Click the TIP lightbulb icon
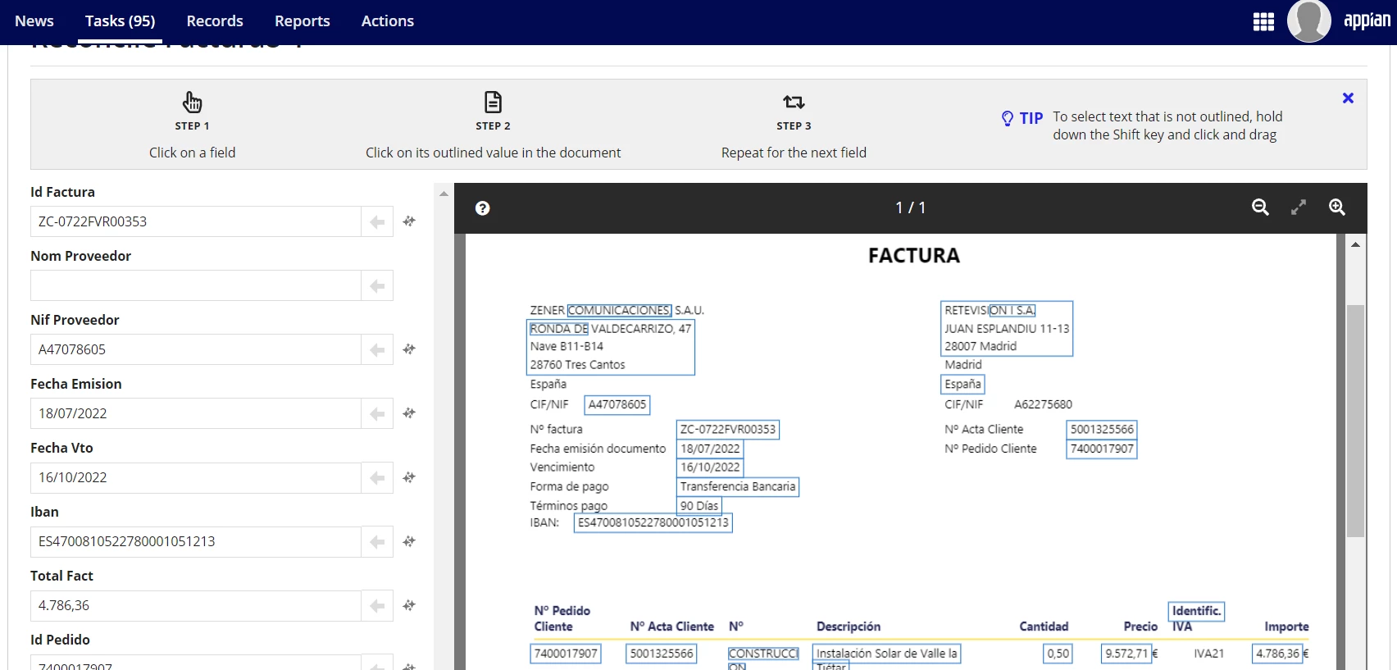 click(x=1008, y=118)
